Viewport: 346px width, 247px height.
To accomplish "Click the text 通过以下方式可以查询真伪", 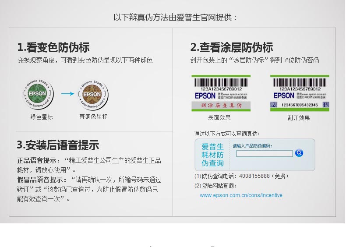I will [x=227, y=134].
